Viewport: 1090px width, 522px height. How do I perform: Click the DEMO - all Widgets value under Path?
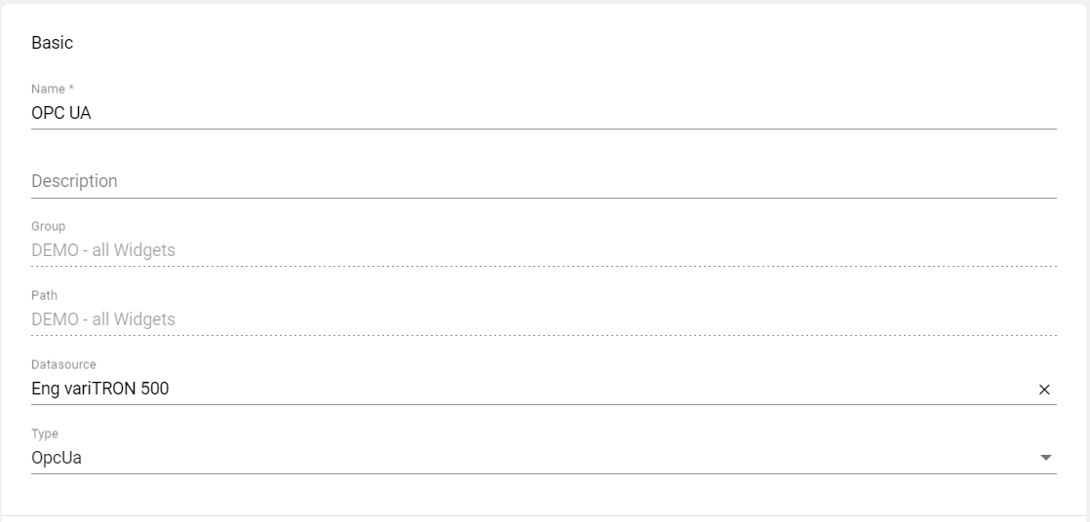103,319
